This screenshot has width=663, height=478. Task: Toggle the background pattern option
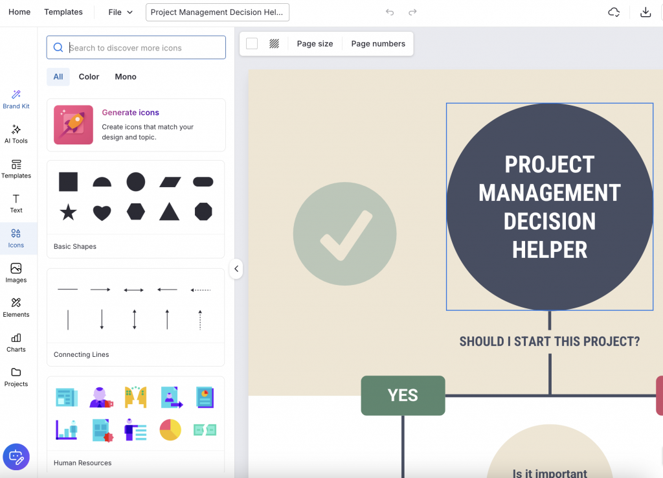(273, 43)
